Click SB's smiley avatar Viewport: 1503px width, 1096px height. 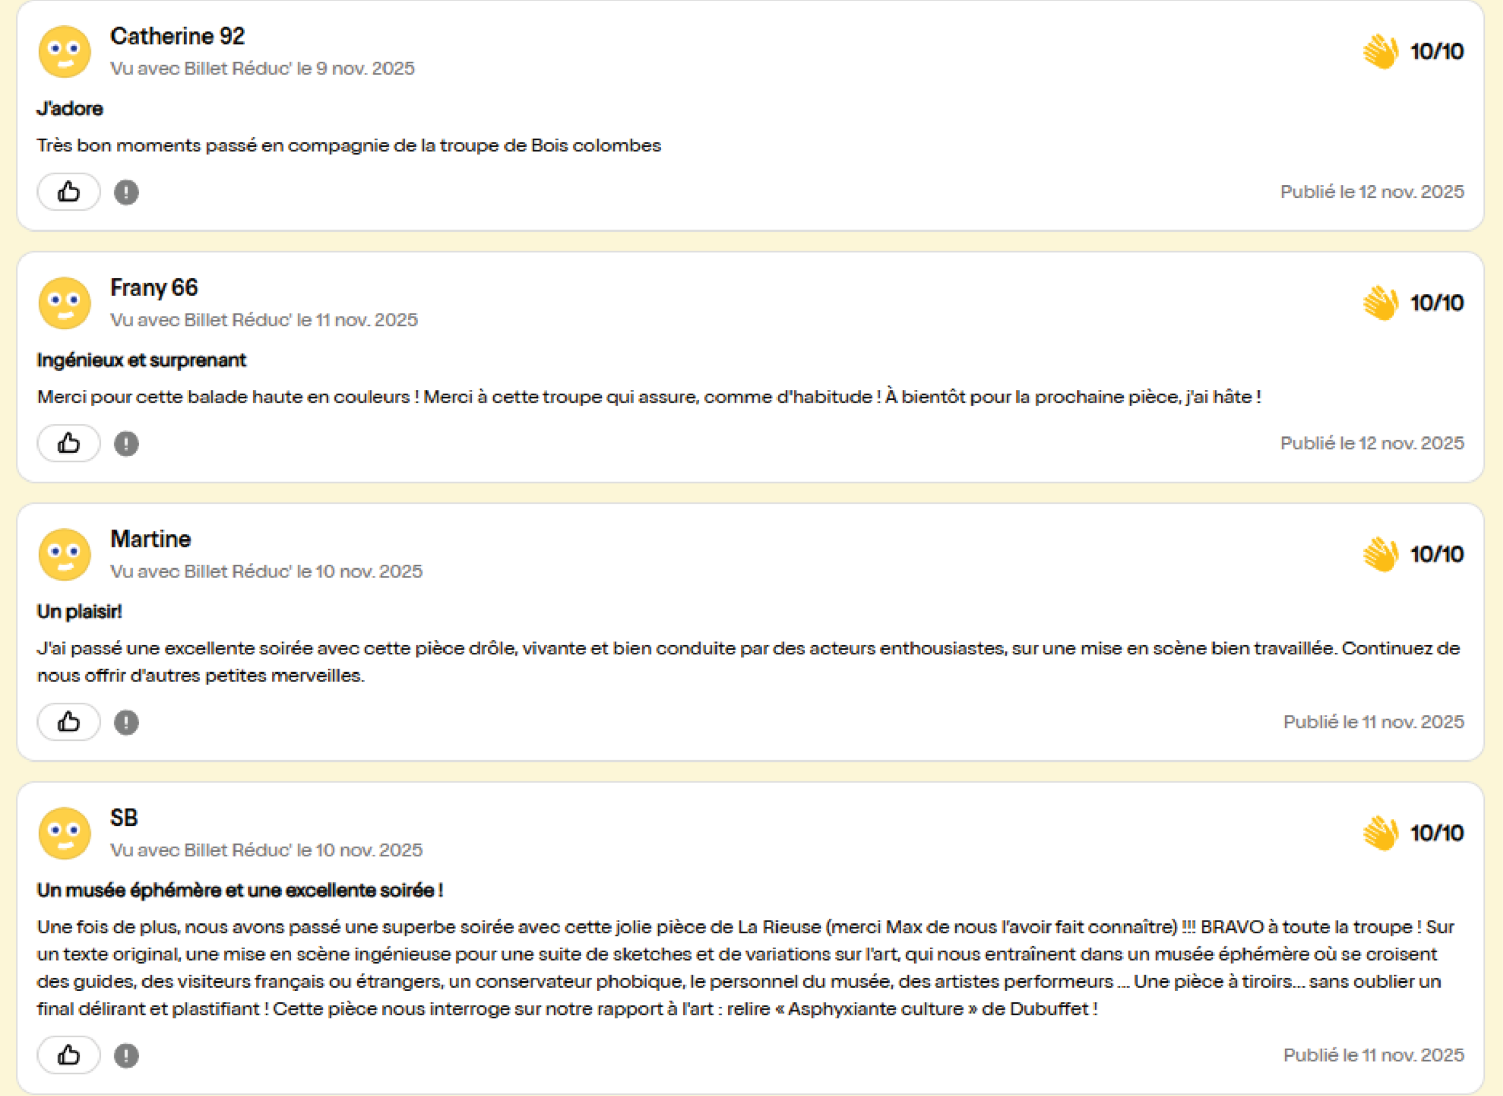point(65,833)
